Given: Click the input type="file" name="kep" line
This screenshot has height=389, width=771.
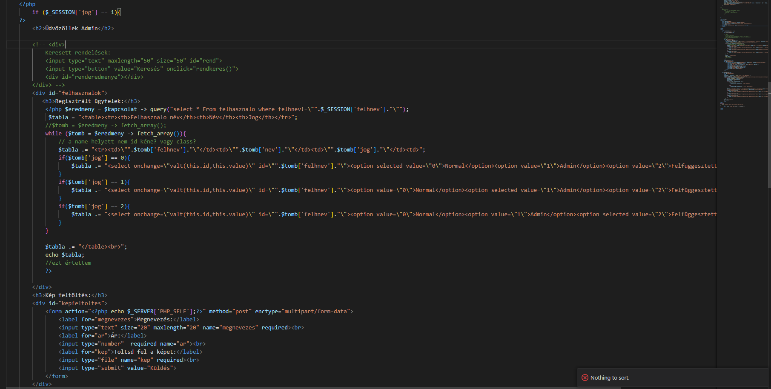Looking at the screenshot, I should coord(129,360).
